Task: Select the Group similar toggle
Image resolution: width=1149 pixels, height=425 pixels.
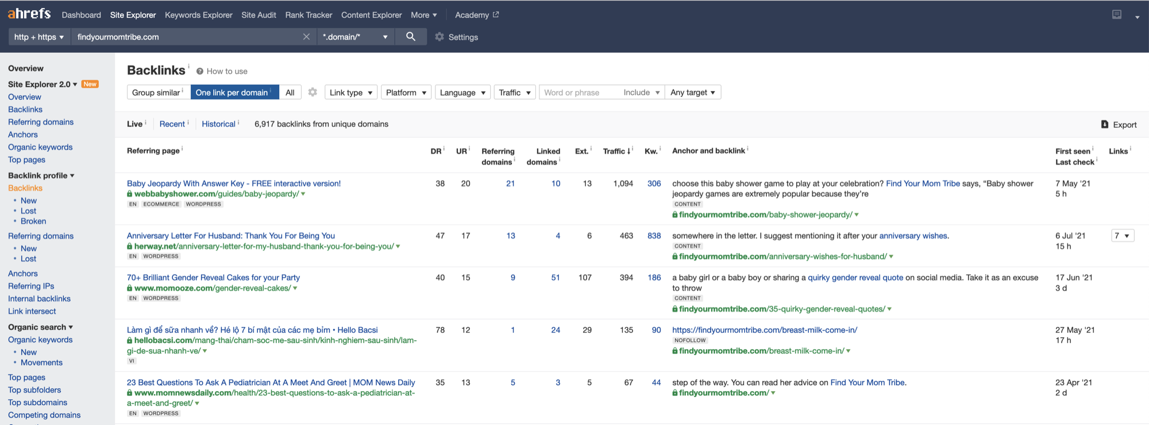Action: [159, 92]
